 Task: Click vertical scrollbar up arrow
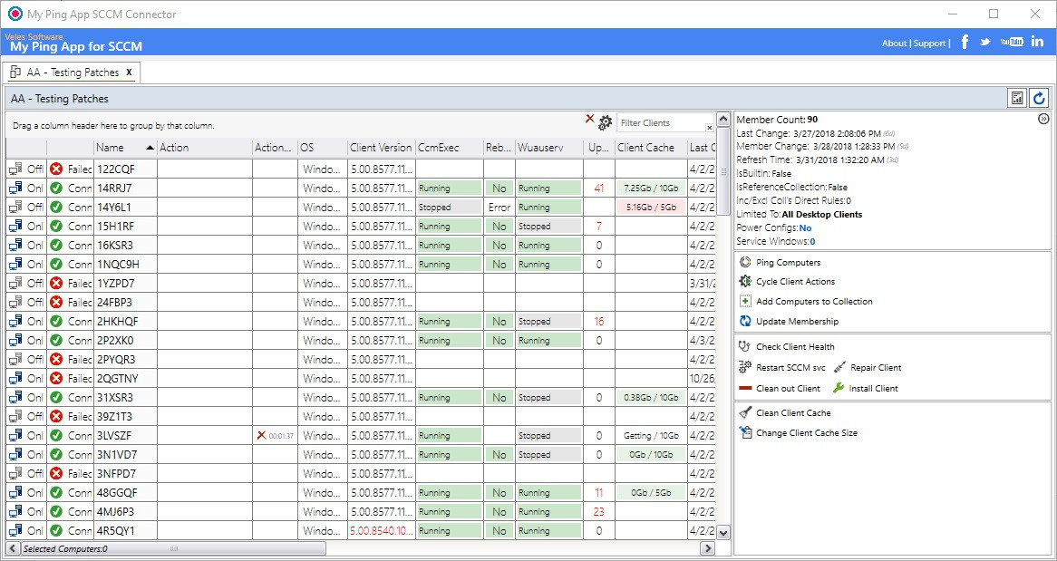tap(723, 120)
